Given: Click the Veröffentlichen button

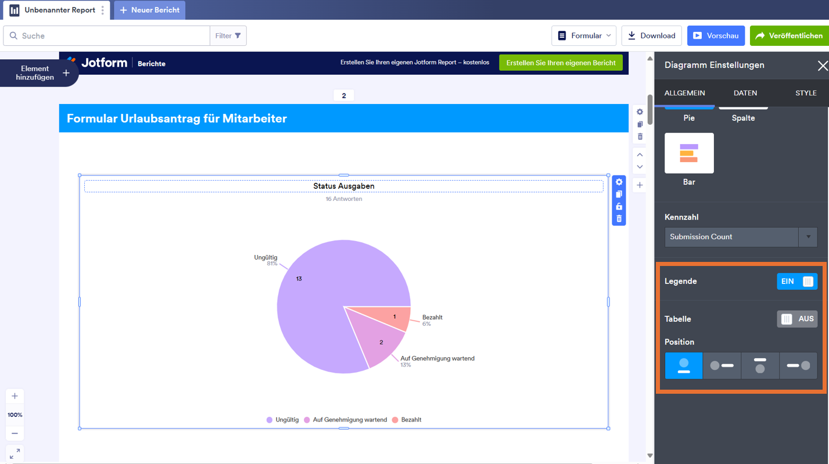Looking at the screenshot, I should pos(789,36).
